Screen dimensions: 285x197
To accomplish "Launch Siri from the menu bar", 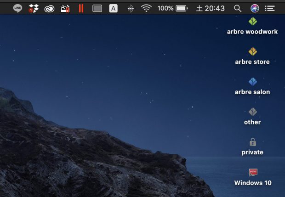I will [255, 8].
